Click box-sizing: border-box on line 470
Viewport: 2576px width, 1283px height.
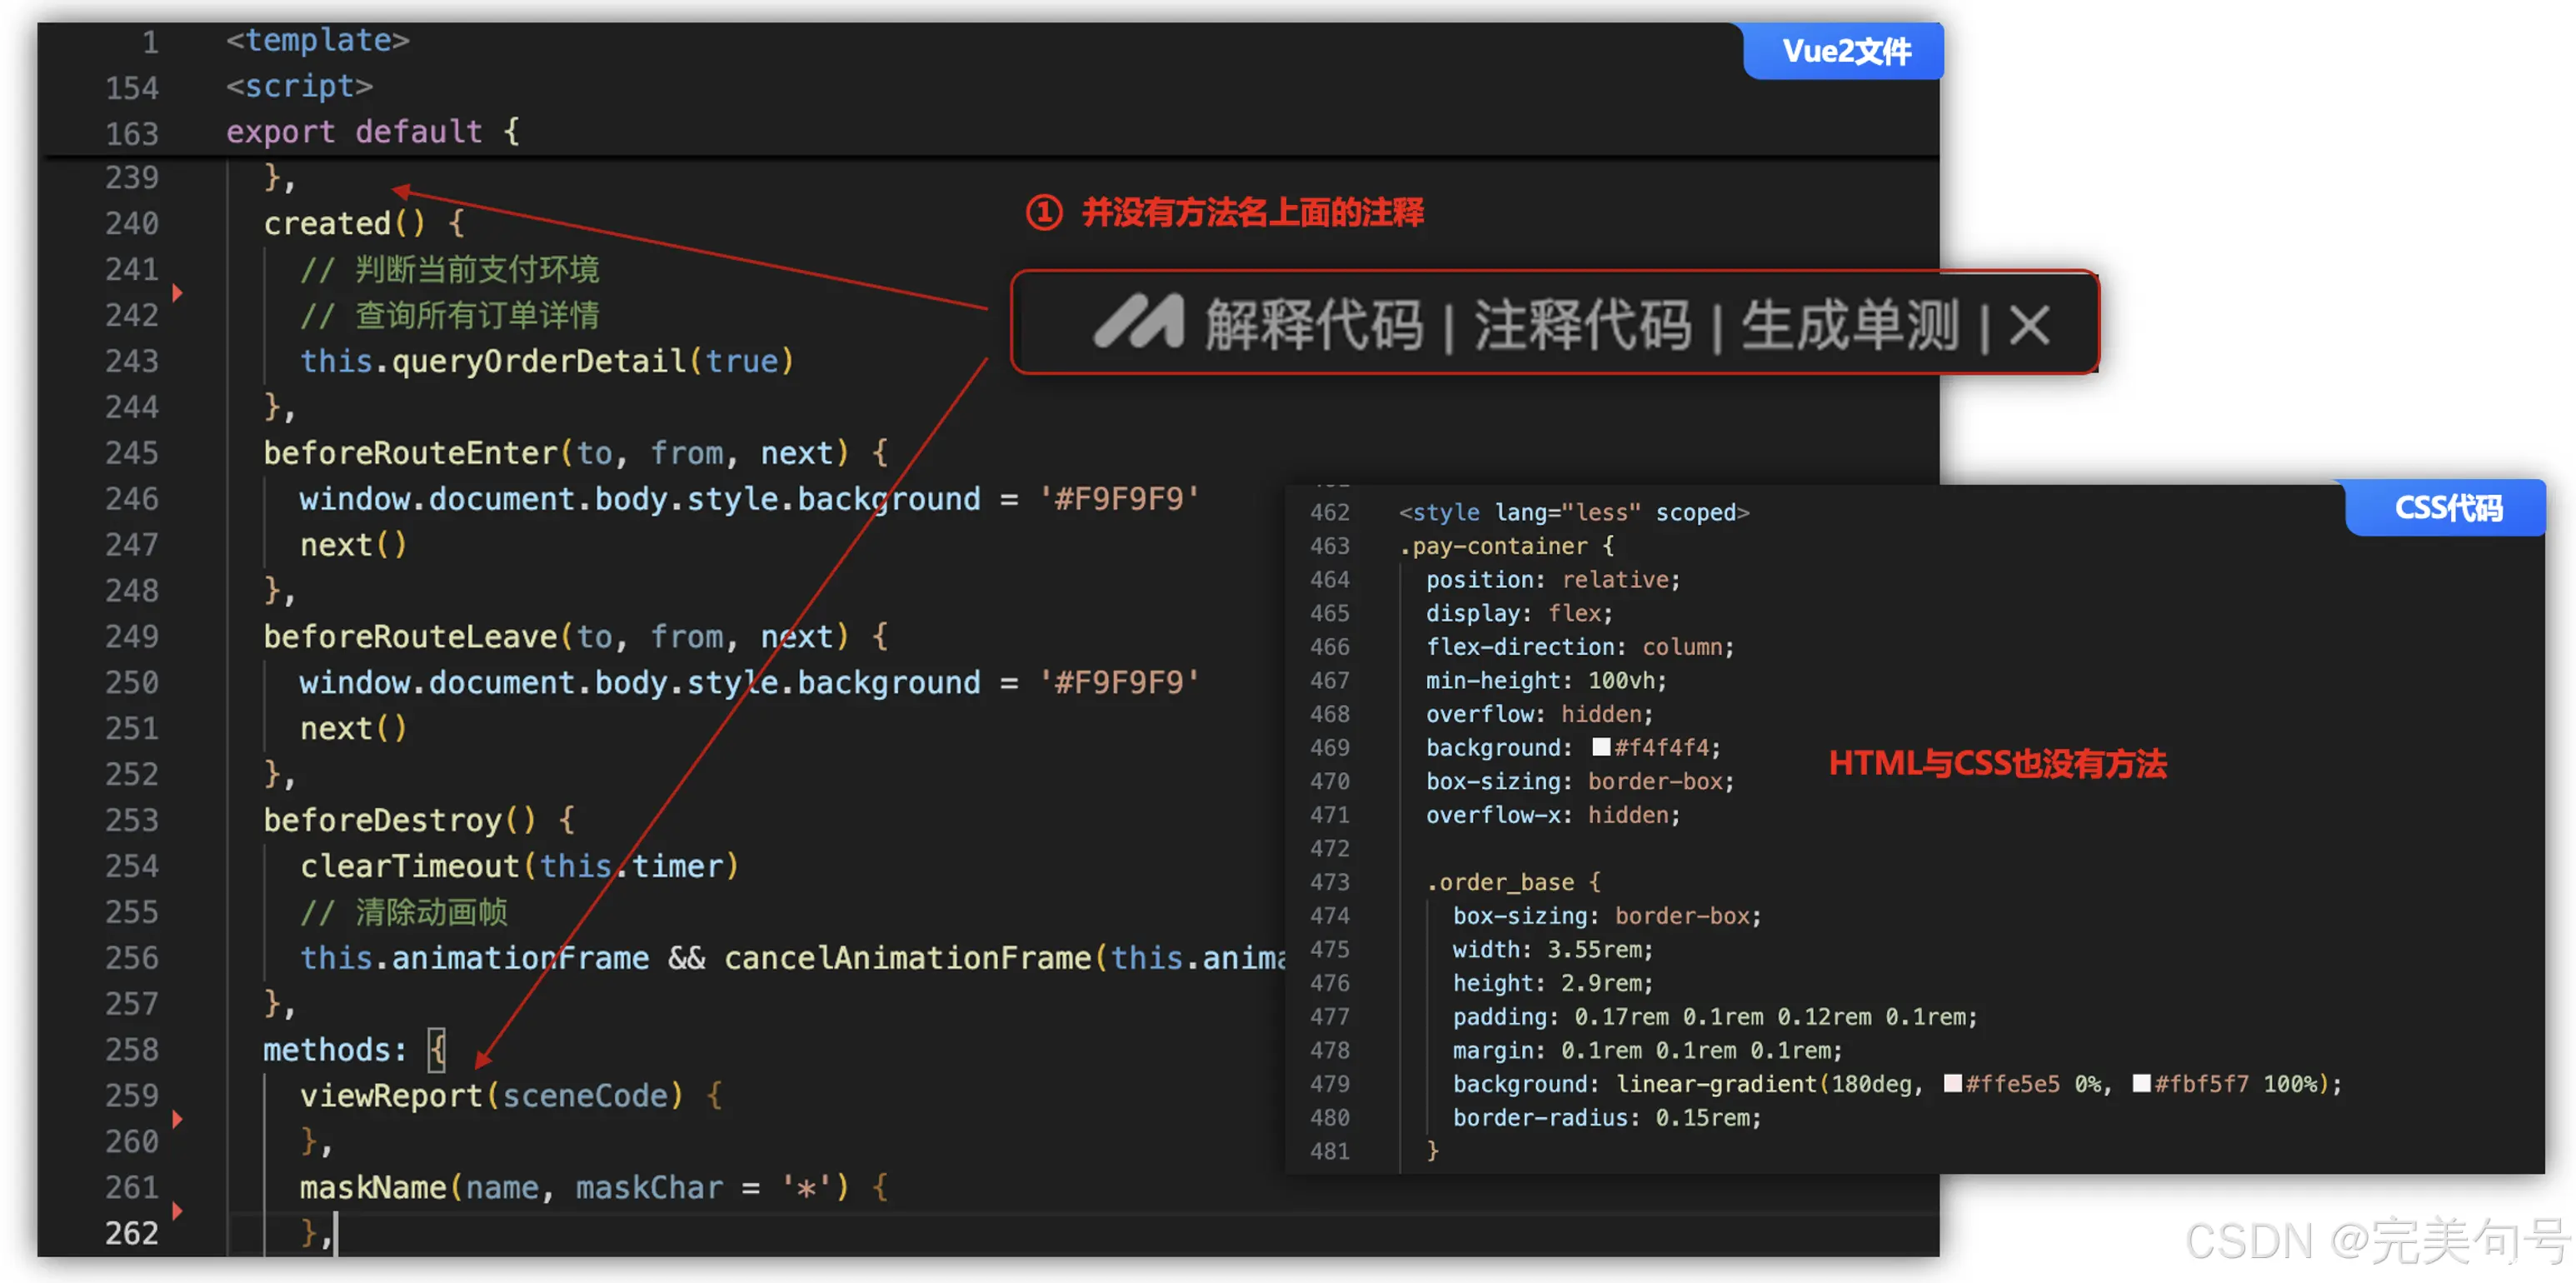[x=1580, y=781]
